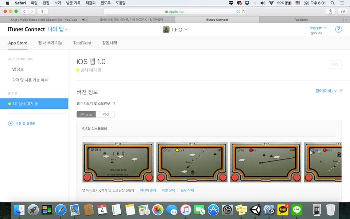The width and height of the screenshot is (350, 219).
Task: Expand the 영어(미국) language dropdown
Action: [326, 91]
